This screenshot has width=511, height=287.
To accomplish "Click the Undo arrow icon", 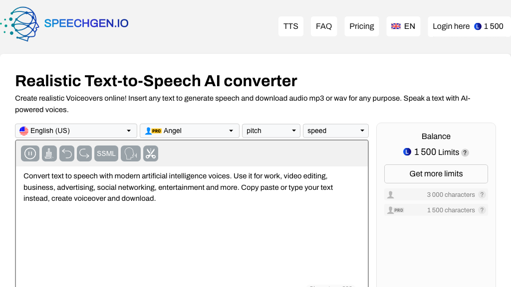I will pos(66,153).
